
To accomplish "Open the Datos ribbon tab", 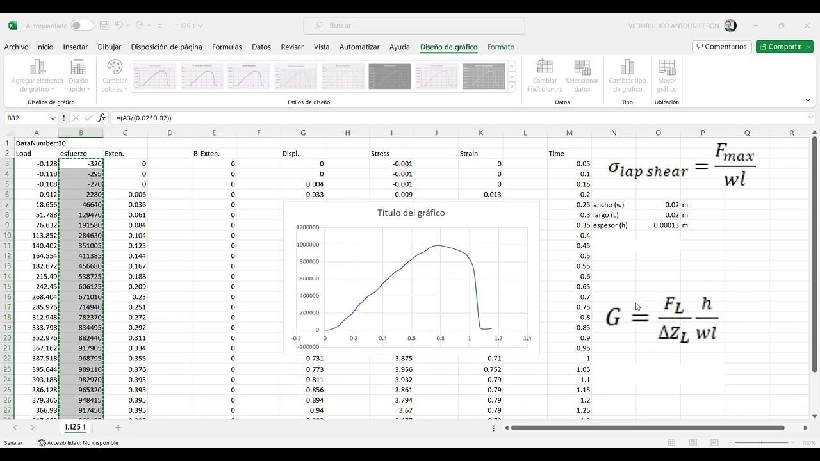I will [261, 47].
